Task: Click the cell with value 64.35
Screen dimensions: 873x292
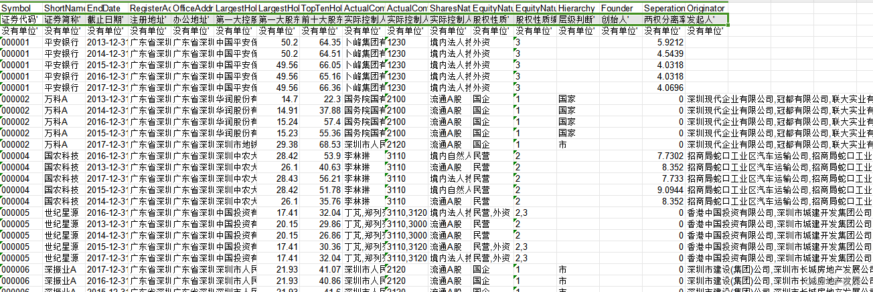Action: click(321, 41)
